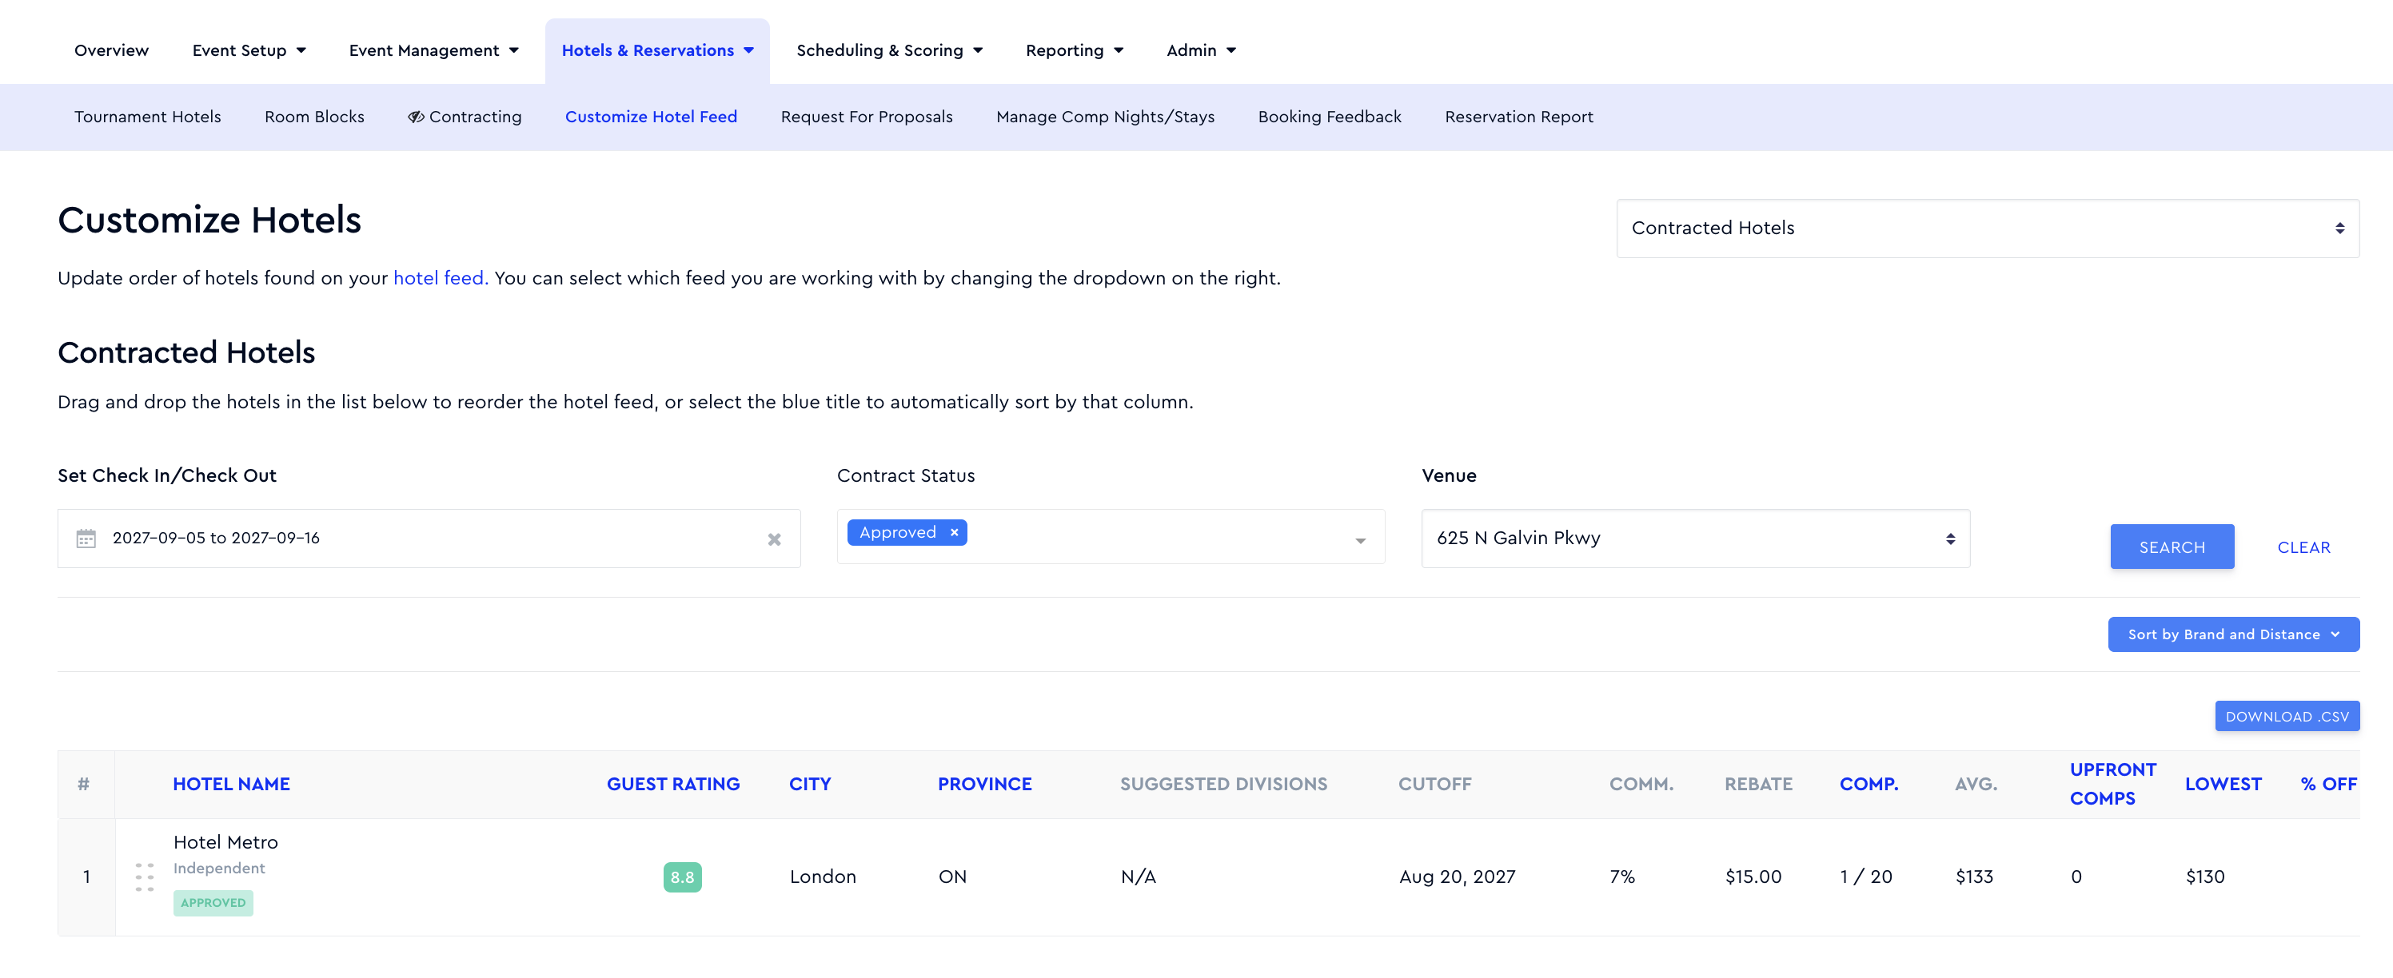Sort table by GUEST RATING column
This screenshot has height=978, width=2393.
pyautogui.click(x=673, y=785)
